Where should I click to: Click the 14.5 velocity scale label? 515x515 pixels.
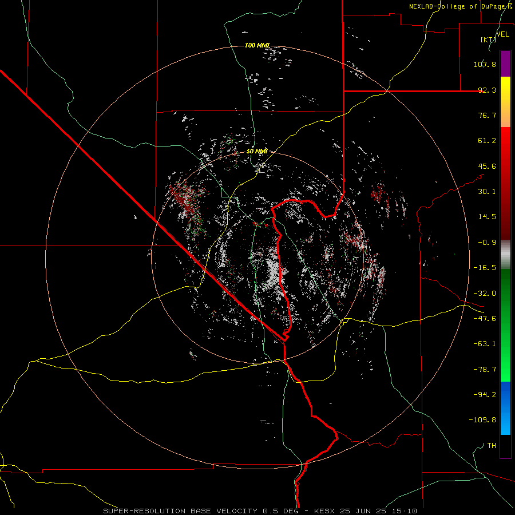point(487,217)
